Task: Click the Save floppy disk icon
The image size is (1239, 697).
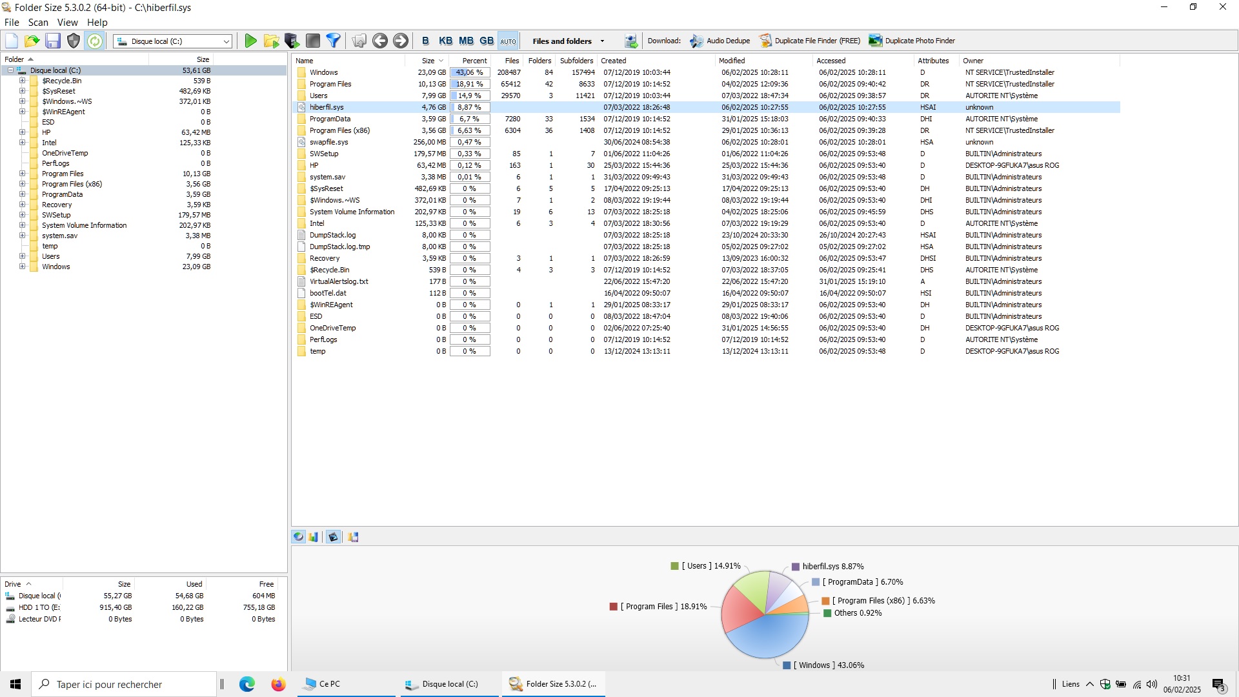Action: pos(53,41)
